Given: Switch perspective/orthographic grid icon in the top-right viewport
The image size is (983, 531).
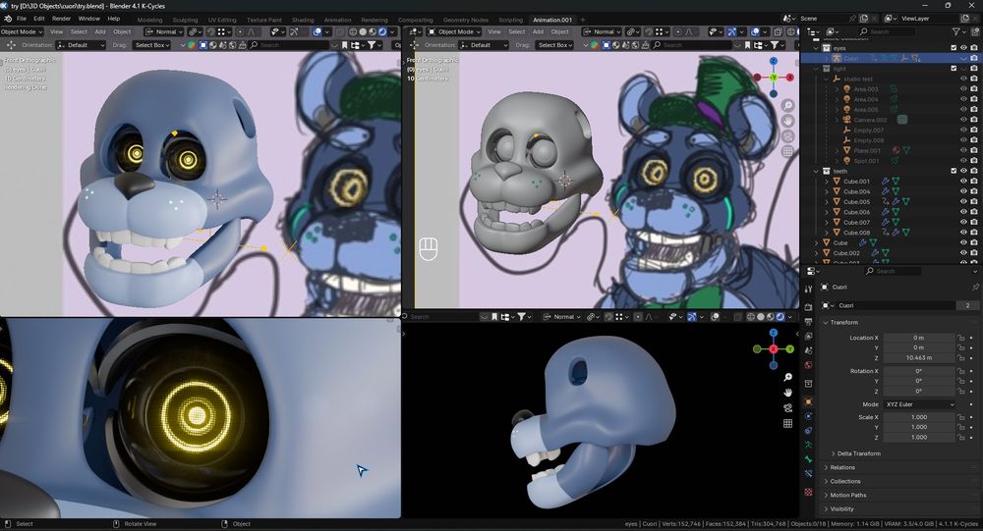Looking at the screenshot, I should pos(788,151).
